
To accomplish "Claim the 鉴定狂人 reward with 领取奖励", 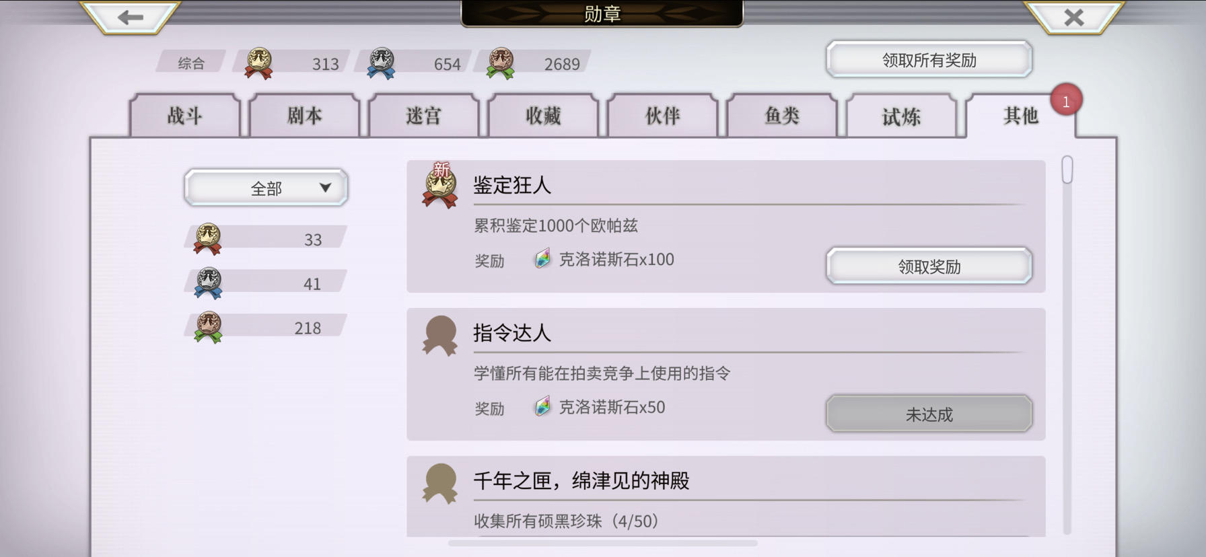I will click(929, 266).
